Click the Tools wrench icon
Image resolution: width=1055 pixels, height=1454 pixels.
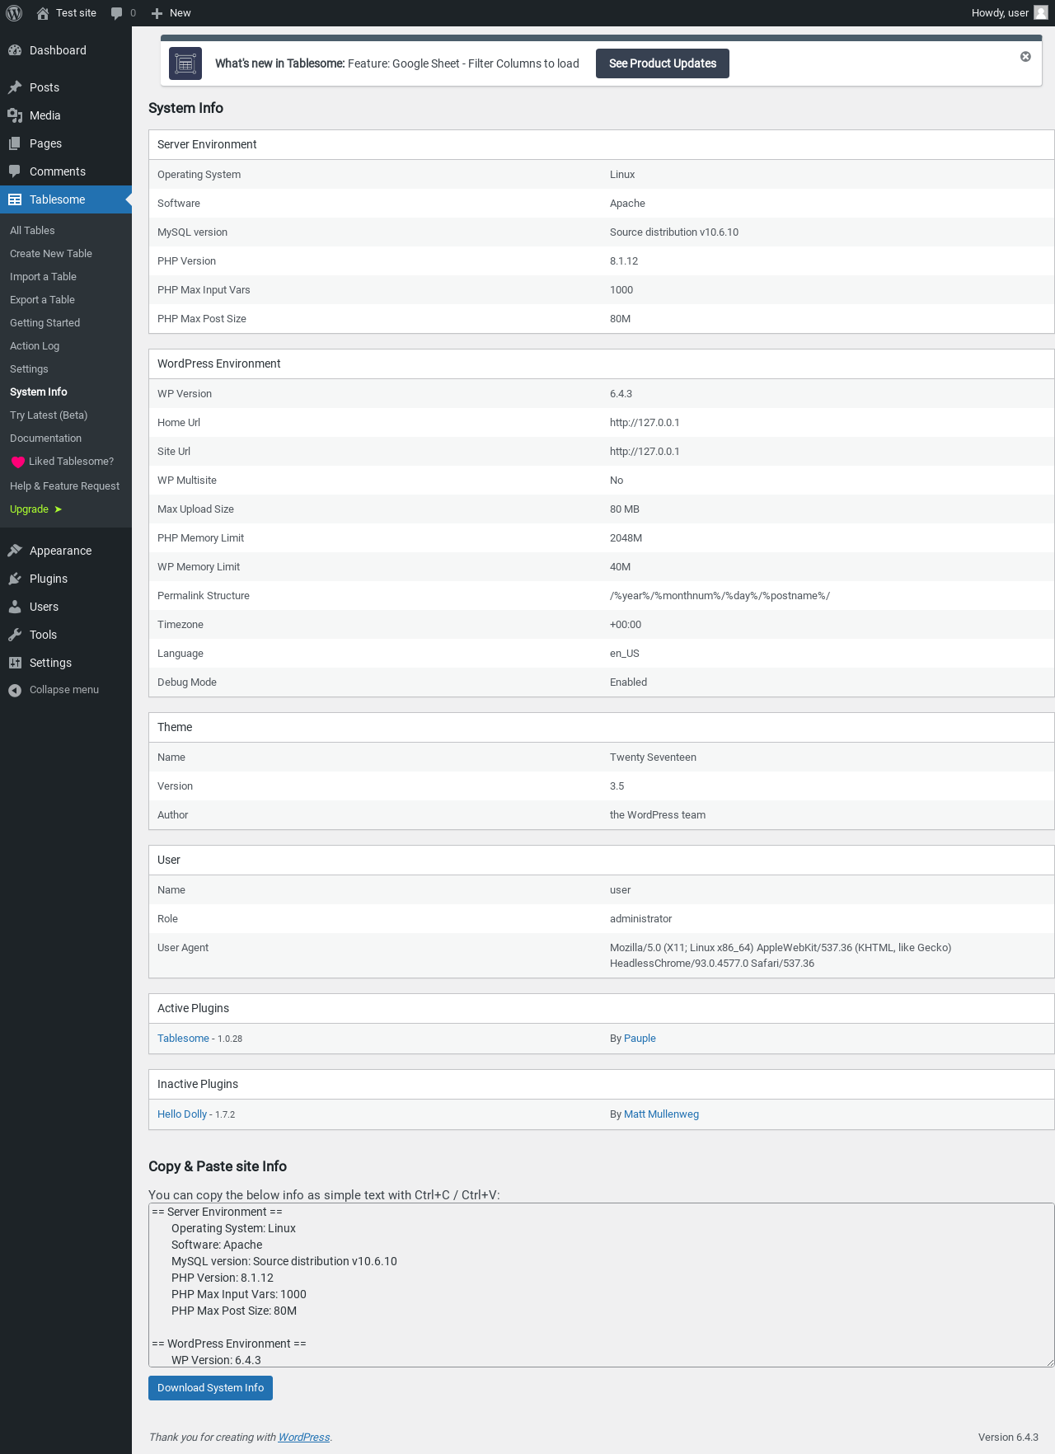click(15, 635)
